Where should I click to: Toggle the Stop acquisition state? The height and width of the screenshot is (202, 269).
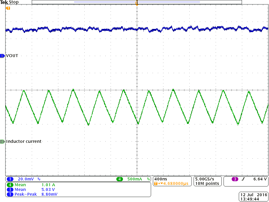14,2
